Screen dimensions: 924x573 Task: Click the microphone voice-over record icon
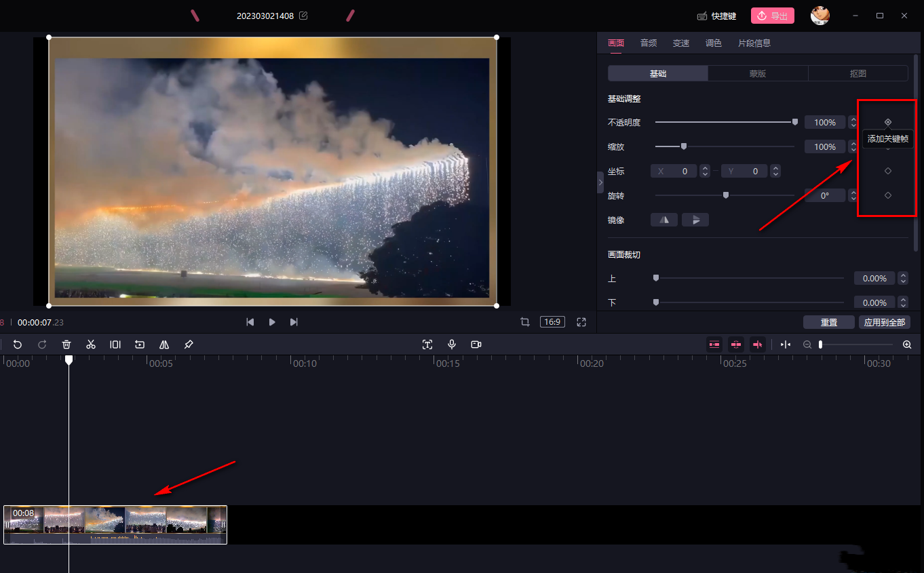[452, 344]
